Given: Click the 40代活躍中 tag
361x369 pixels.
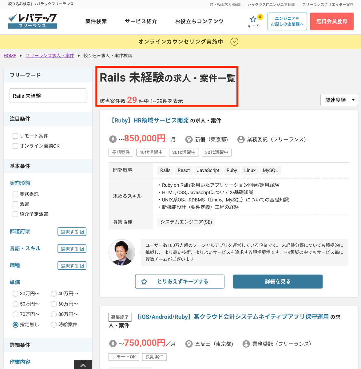Looking at the screenshot, I should tap(151, 153).
